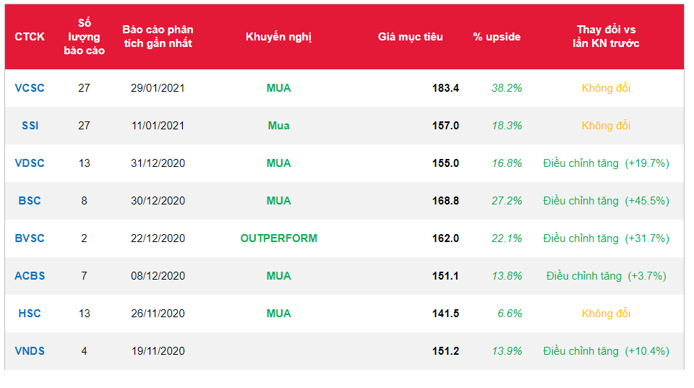Click the VCSC brokerage link
This screenshot has width=694, height=388.
30,88
